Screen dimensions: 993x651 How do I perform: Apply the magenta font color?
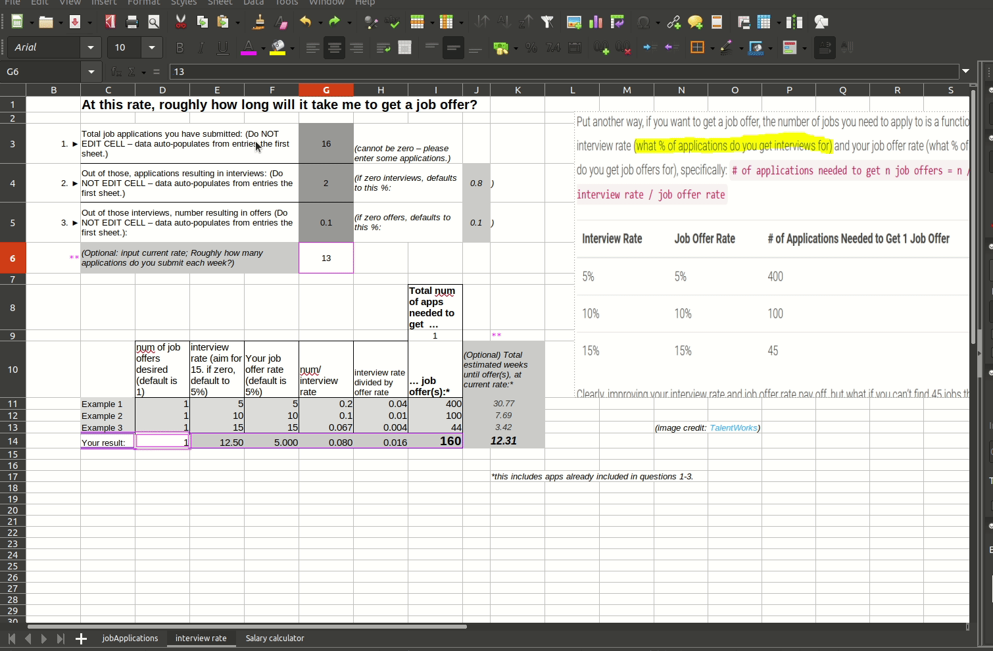(x=249, y=48)
